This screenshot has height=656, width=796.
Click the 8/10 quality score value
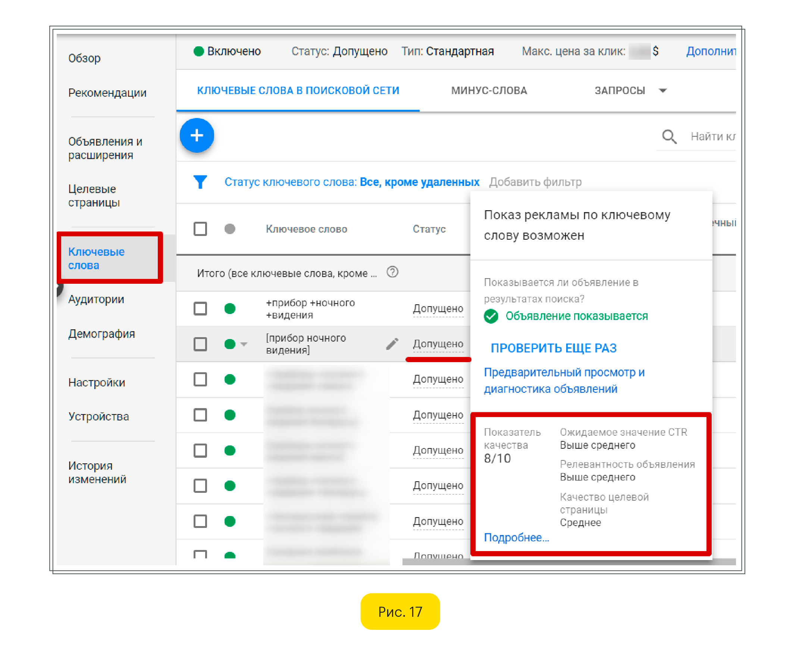coord(497,458)
